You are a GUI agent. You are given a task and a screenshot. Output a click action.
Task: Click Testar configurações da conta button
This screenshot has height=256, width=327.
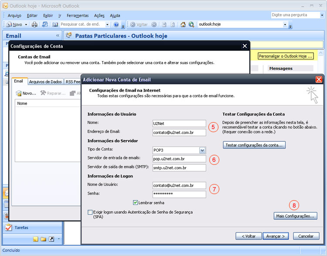(x=254, y=145)
